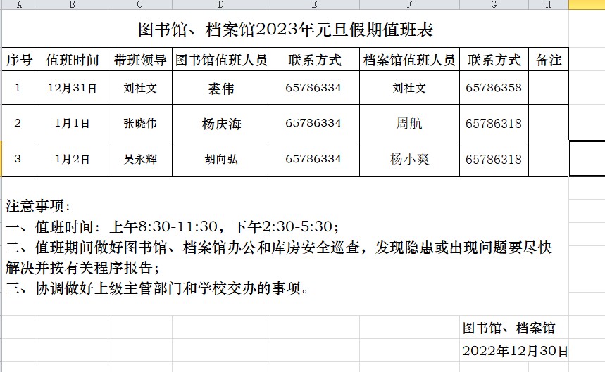Click the cell containing 周航

pyautogui.click(x=409, y=124)
